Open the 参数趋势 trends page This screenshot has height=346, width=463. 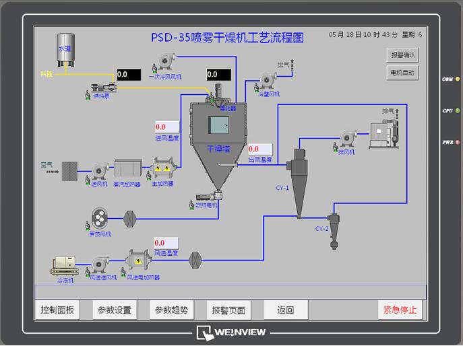(x=171, y=310)
